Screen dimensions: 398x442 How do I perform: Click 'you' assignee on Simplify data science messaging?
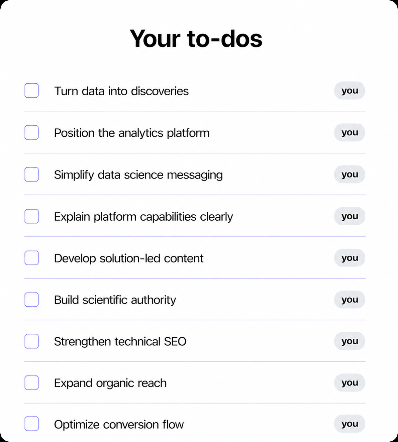pos(350,174)
